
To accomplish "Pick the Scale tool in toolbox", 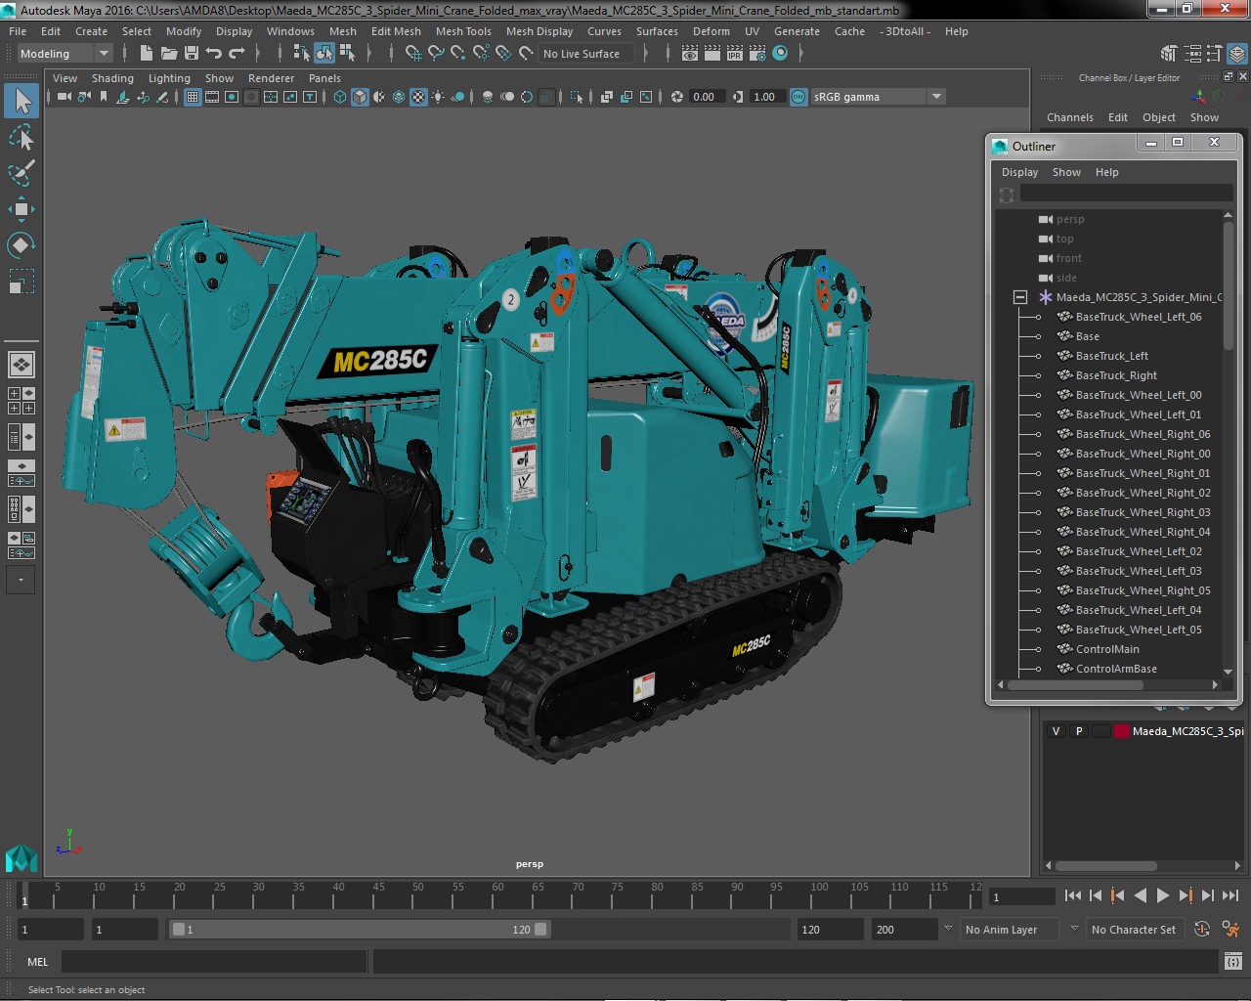I will pos(22,282).
